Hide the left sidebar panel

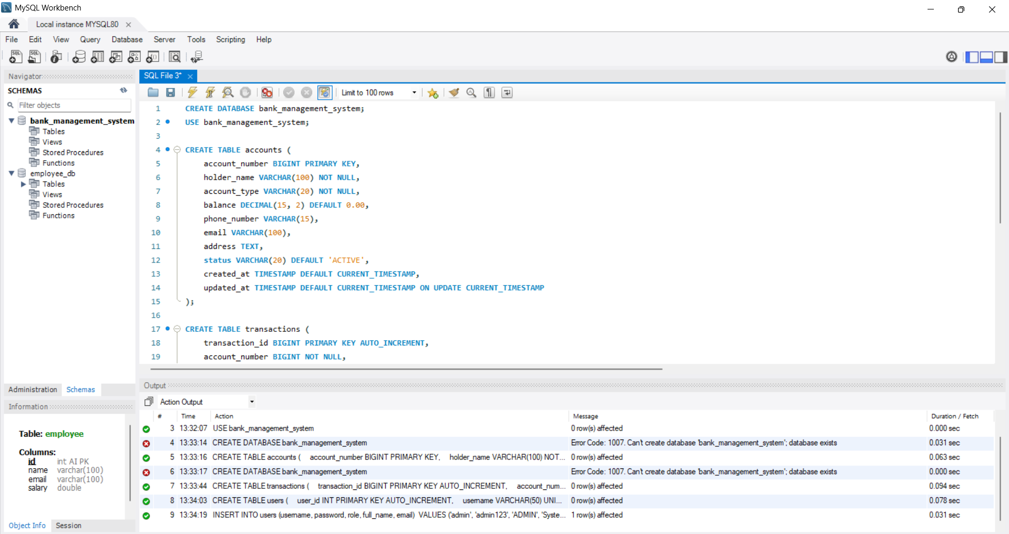point(972,57)
